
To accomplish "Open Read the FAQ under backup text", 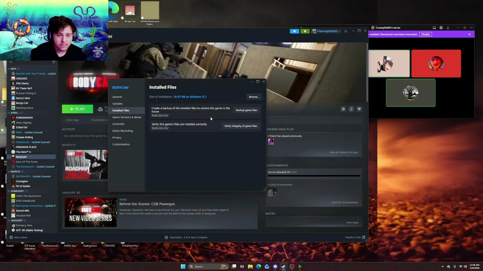I will [x=160, y=115].
